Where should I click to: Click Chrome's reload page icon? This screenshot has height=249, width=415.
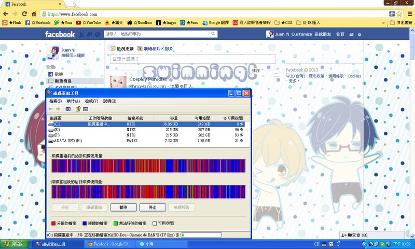pos(24,14)
